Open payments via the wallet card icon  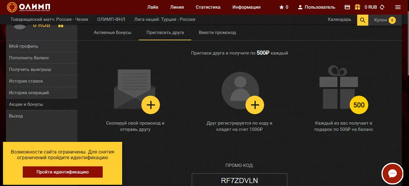click(x=347, y=7)
